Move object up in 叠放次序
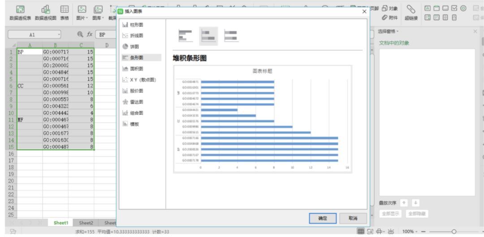Screen dimensions: 484x237 click(404, 203)
